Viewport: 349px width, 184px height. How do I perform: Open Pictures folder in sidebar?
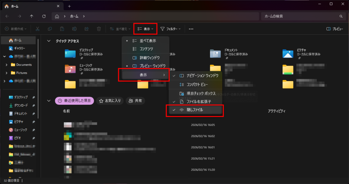(19, 73)
